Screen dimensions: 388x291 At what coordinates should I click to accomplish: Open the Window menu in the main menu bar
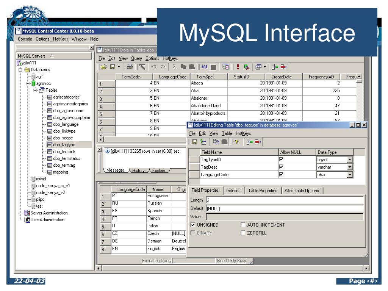79,39
